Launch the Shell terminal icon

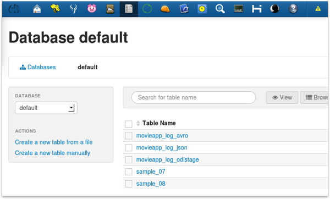(x=239, y=9)
